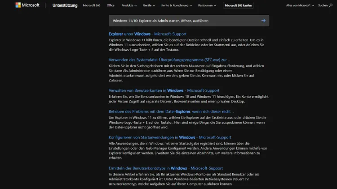
Task: Open 'Beheben des Problems mit dem Datei-Explorer' result
Action: (x=171, y=112)
